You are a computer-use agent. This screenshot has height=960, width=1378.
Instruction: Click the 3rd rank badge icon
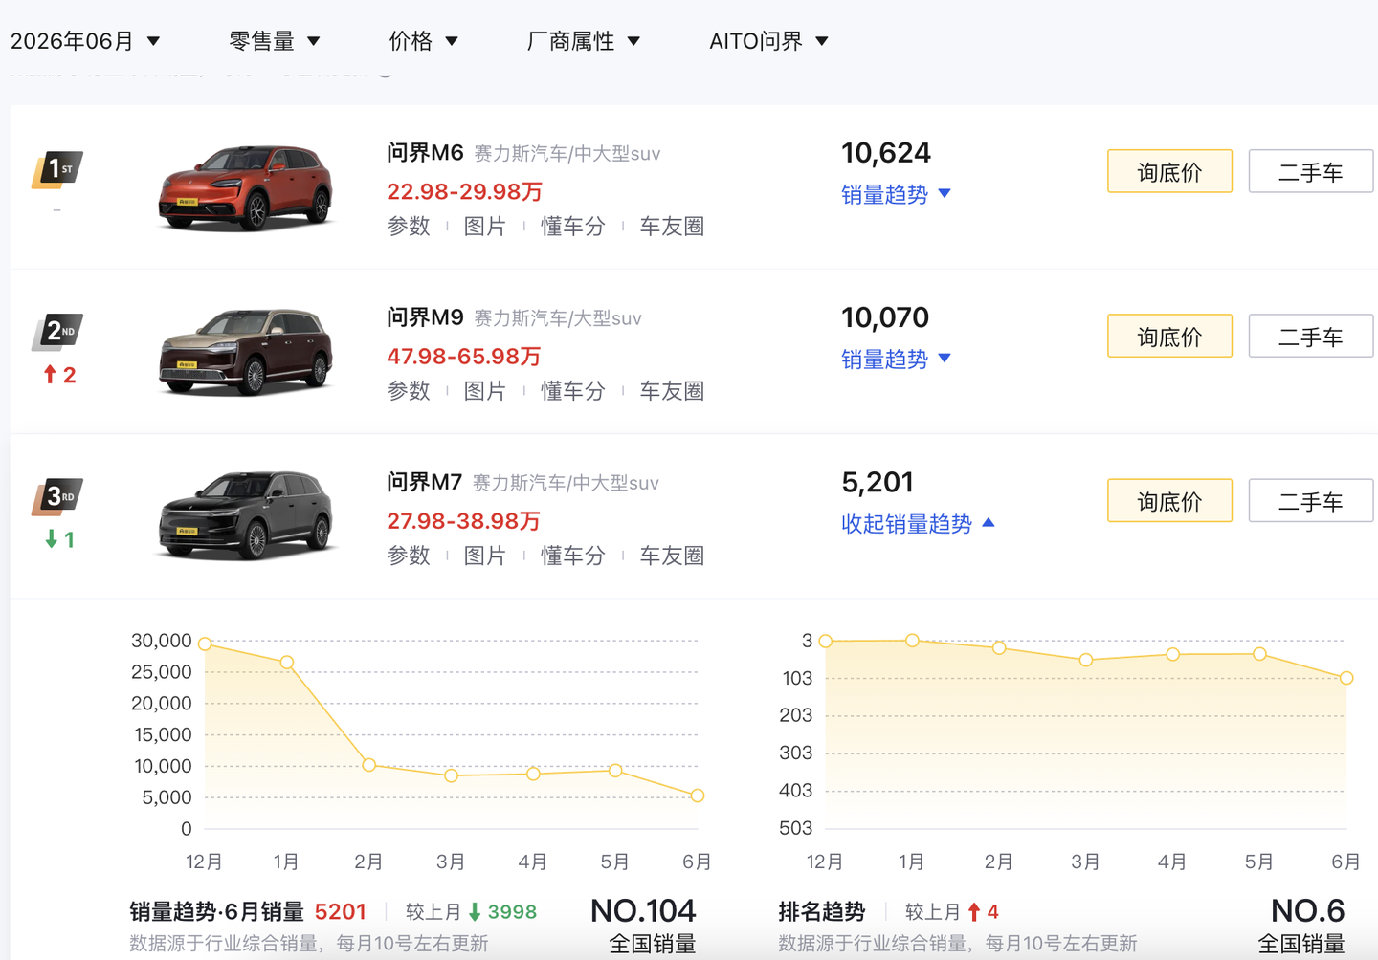coord(57,496)
